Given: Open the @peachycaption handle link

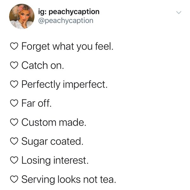Looking at the screenshot, I should point(67,21).
